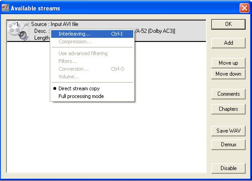
Task: Open the Chapters button
Action: [228, 109]
